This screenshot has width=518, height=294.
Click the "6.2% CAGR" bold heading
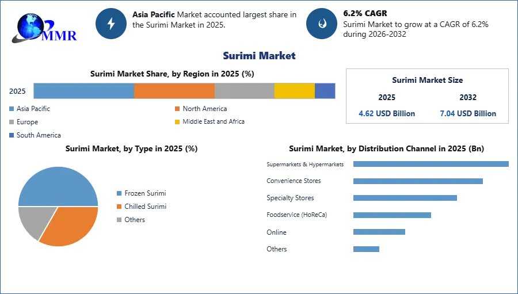click(365, 13)
